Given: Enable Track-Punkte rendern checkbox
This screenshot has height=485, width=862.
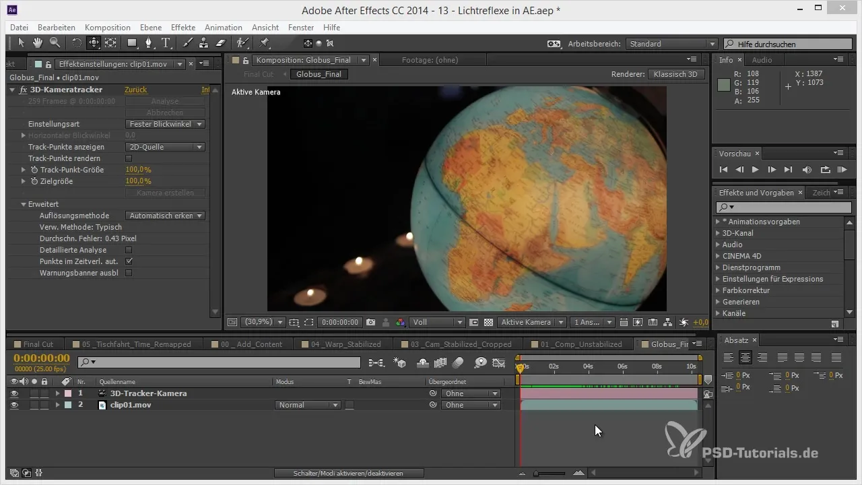Looking at the screenshot, I should coord(129,158).
